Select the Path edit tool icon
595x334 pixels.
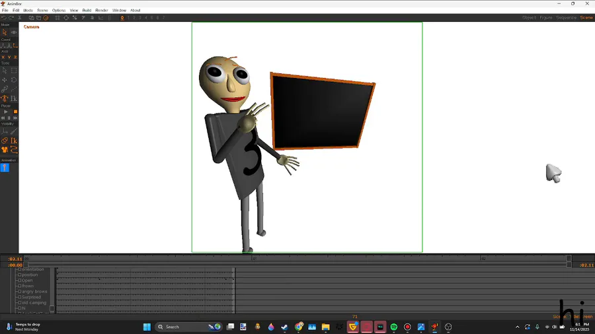click(14, 89)
